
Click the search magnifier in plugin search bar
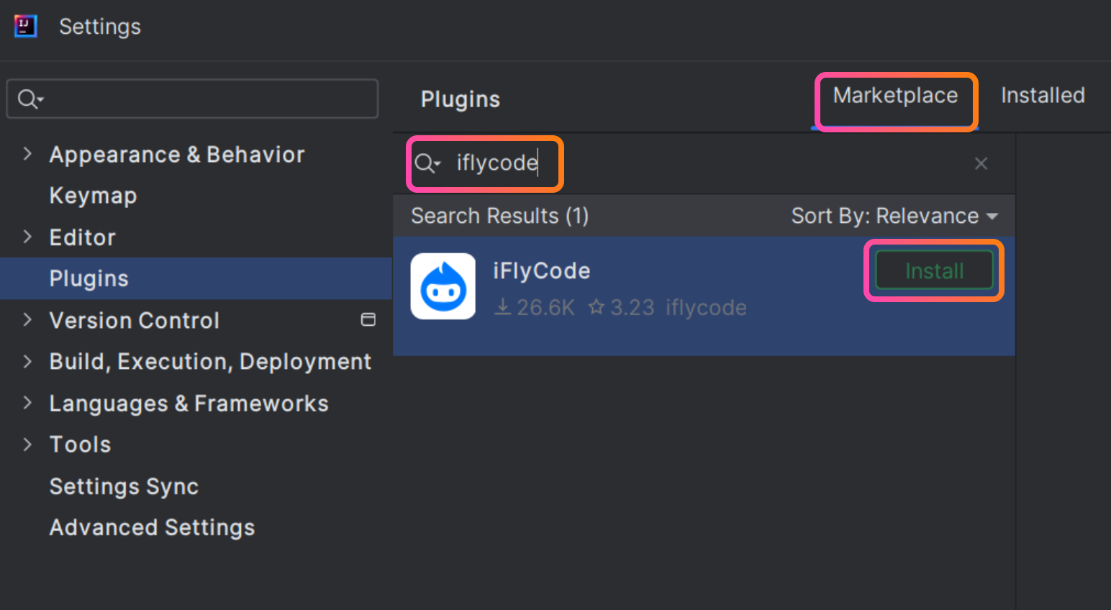[426, 163]
